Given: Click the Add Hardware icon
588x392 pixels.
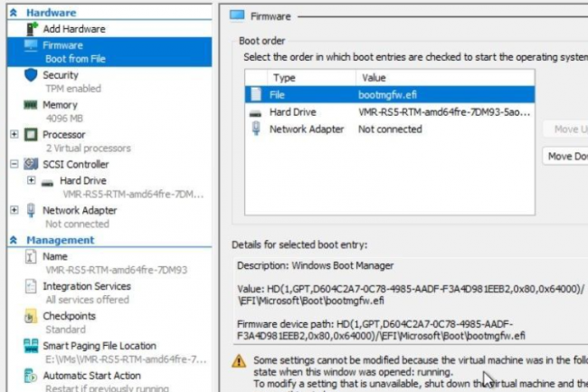Looking at the screenshot, I should 31,29.
